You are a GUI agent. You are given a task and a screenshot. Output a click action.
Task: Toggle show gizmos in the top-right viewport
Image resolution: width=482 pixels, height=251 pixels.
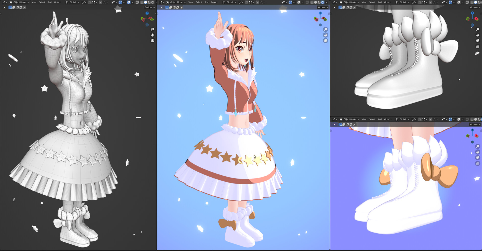pyautogui.click(x=450, y=2)
